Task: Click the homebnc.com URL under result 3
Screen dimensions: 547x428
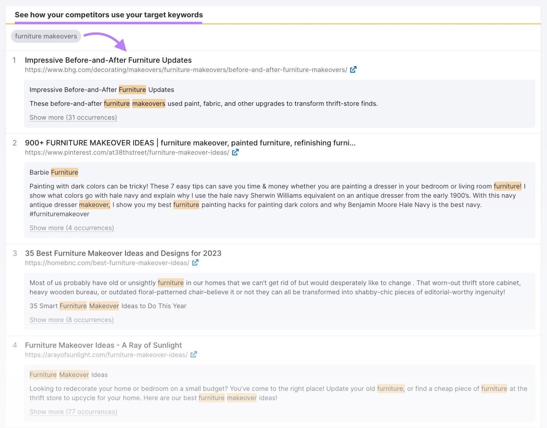Action: [x=107, y=263]
